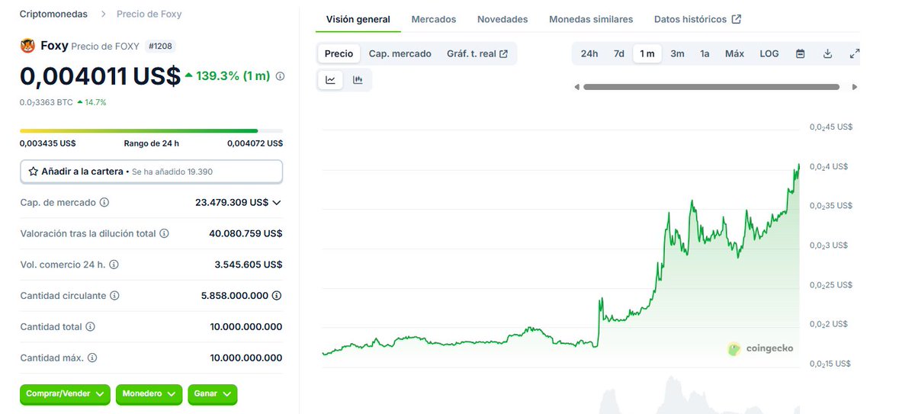915x414 pixels.
Task: Download the chart data
Action: click(x=827, y=53)
